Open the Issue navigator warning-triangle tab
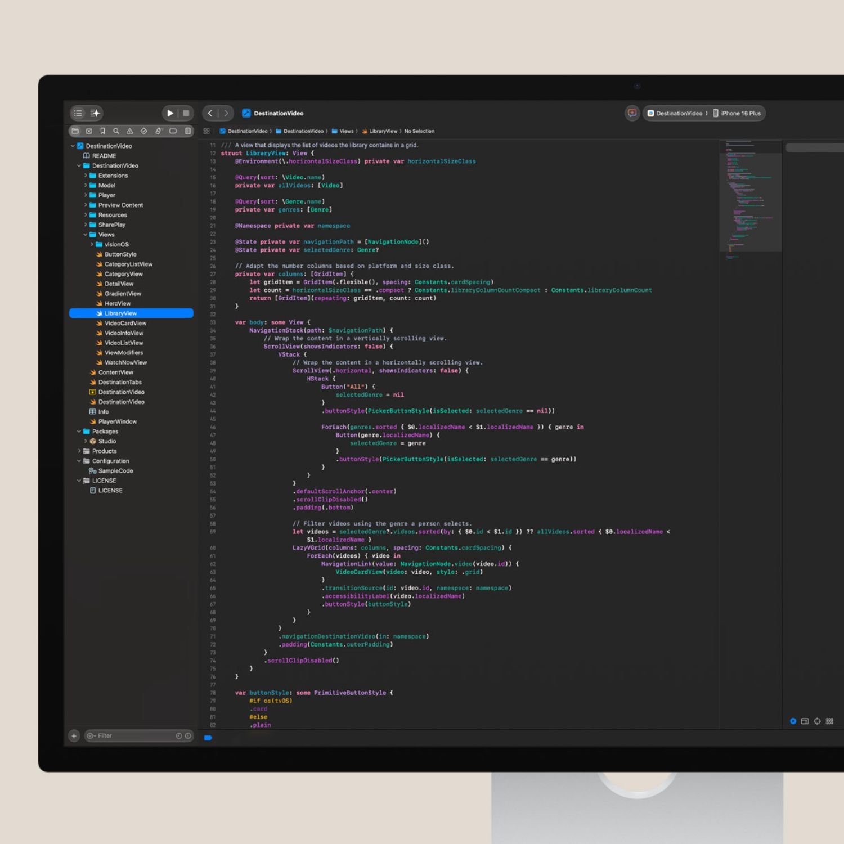844x844 pixels. (130, 131)
